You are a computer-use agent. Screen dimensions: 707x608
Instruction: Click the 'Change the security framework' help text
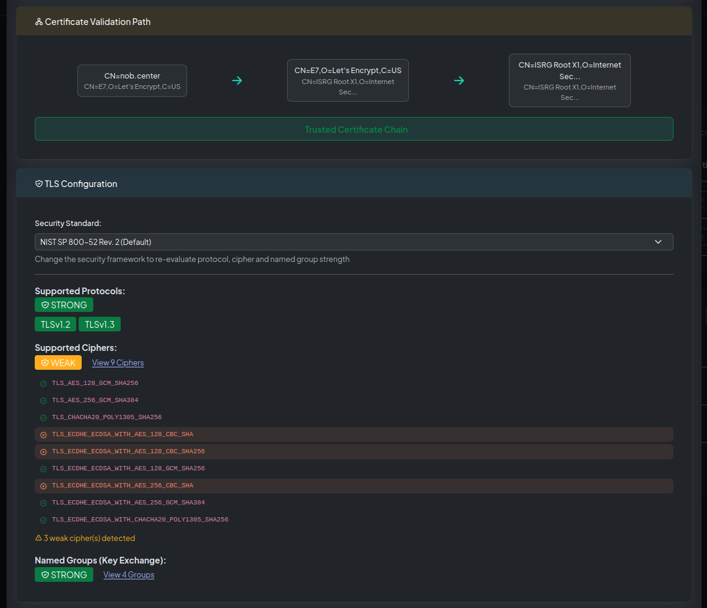(192, 259)
